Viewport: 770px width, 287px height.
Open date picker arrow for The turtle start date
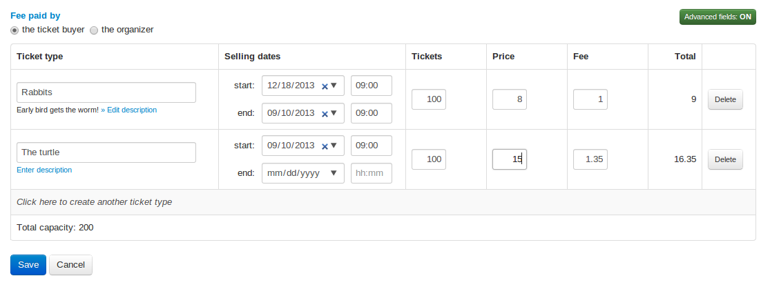pos(334,146)
